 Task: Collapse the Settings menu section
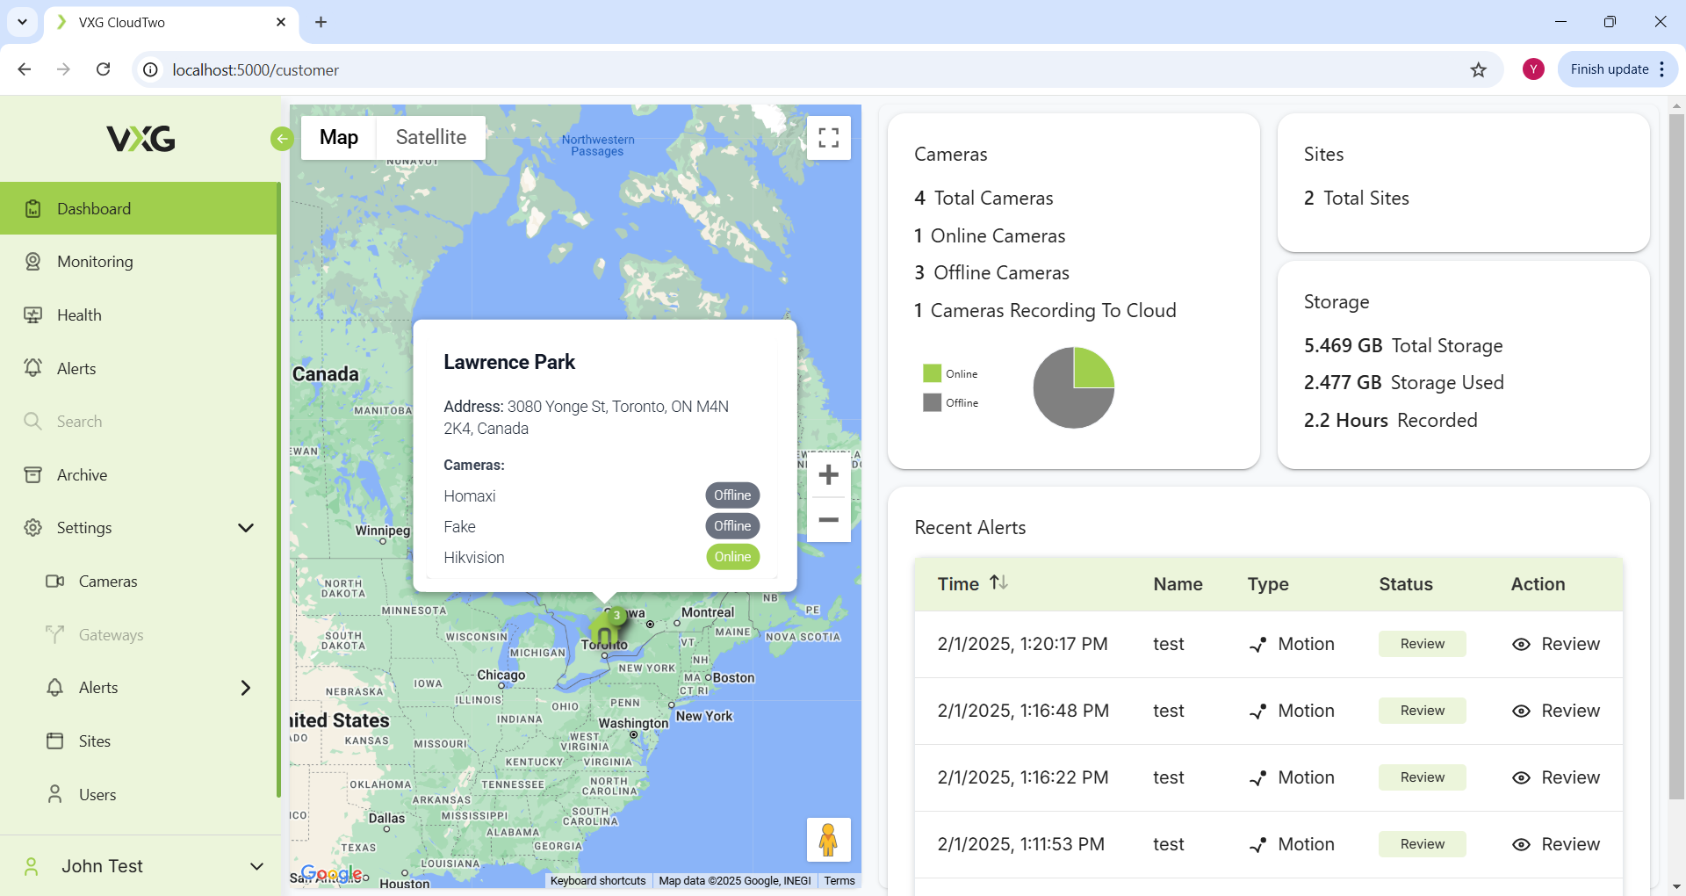pos(246,528)
